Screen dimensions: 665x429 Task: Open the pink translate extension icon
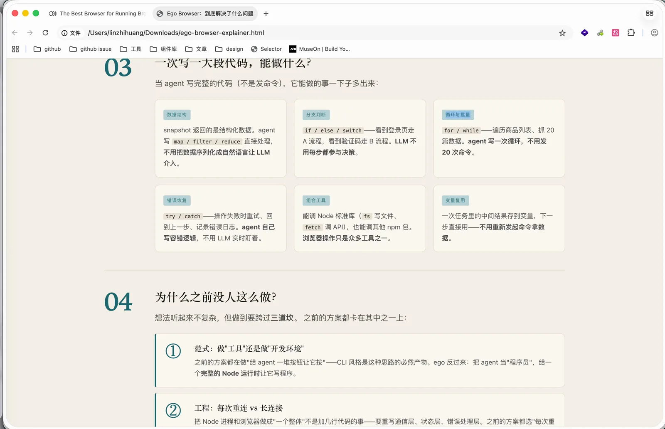point(616,33)
